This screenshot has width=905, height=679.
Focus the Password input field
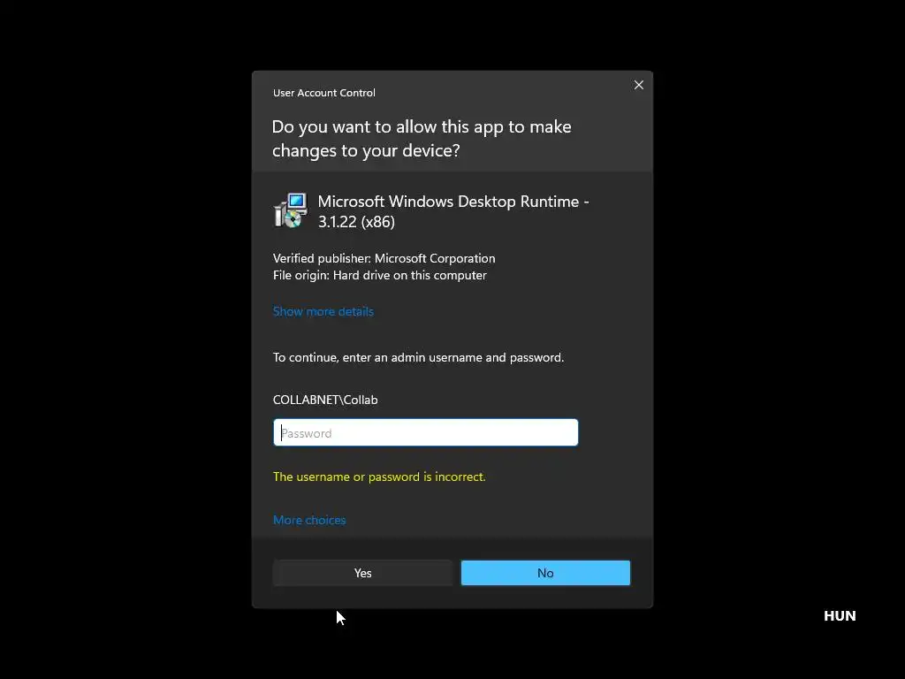pos(425,432)
